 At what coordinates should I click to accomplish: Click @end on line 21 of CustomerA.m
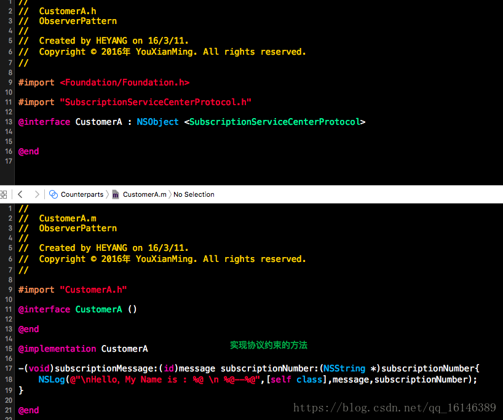click(28, 410)
